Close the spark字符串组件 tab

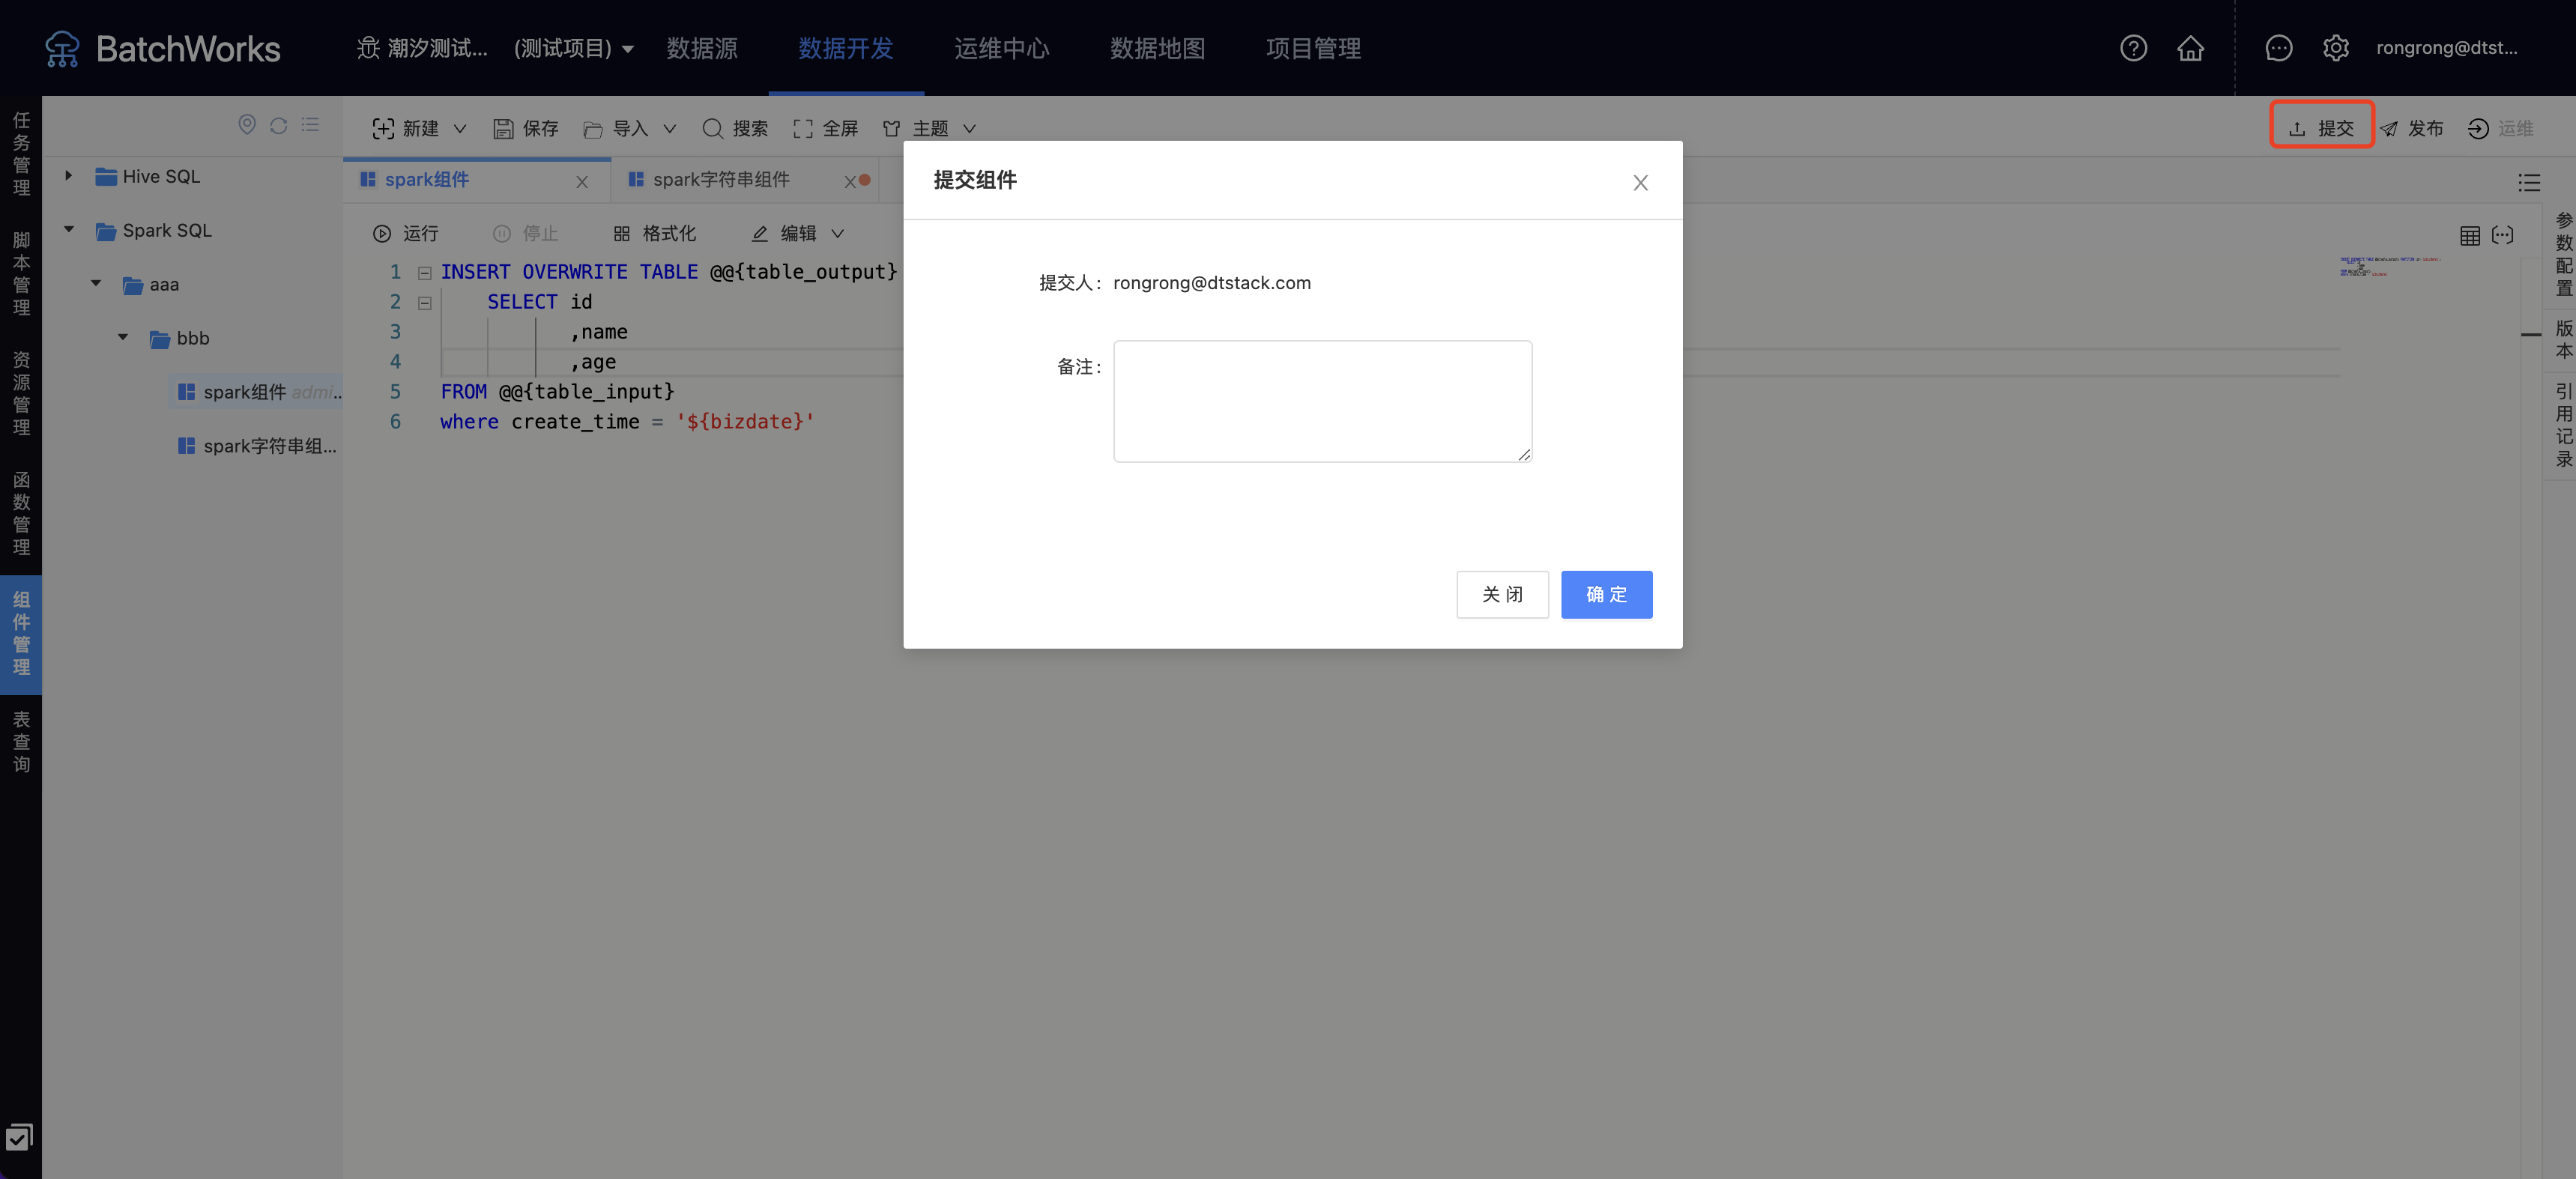(850, 182)
